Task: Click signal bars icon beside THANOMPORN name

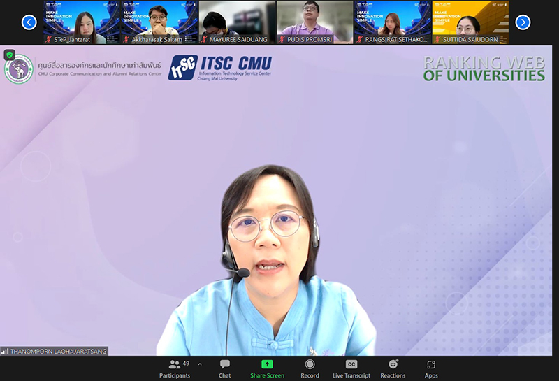Action: coord(5,351)
